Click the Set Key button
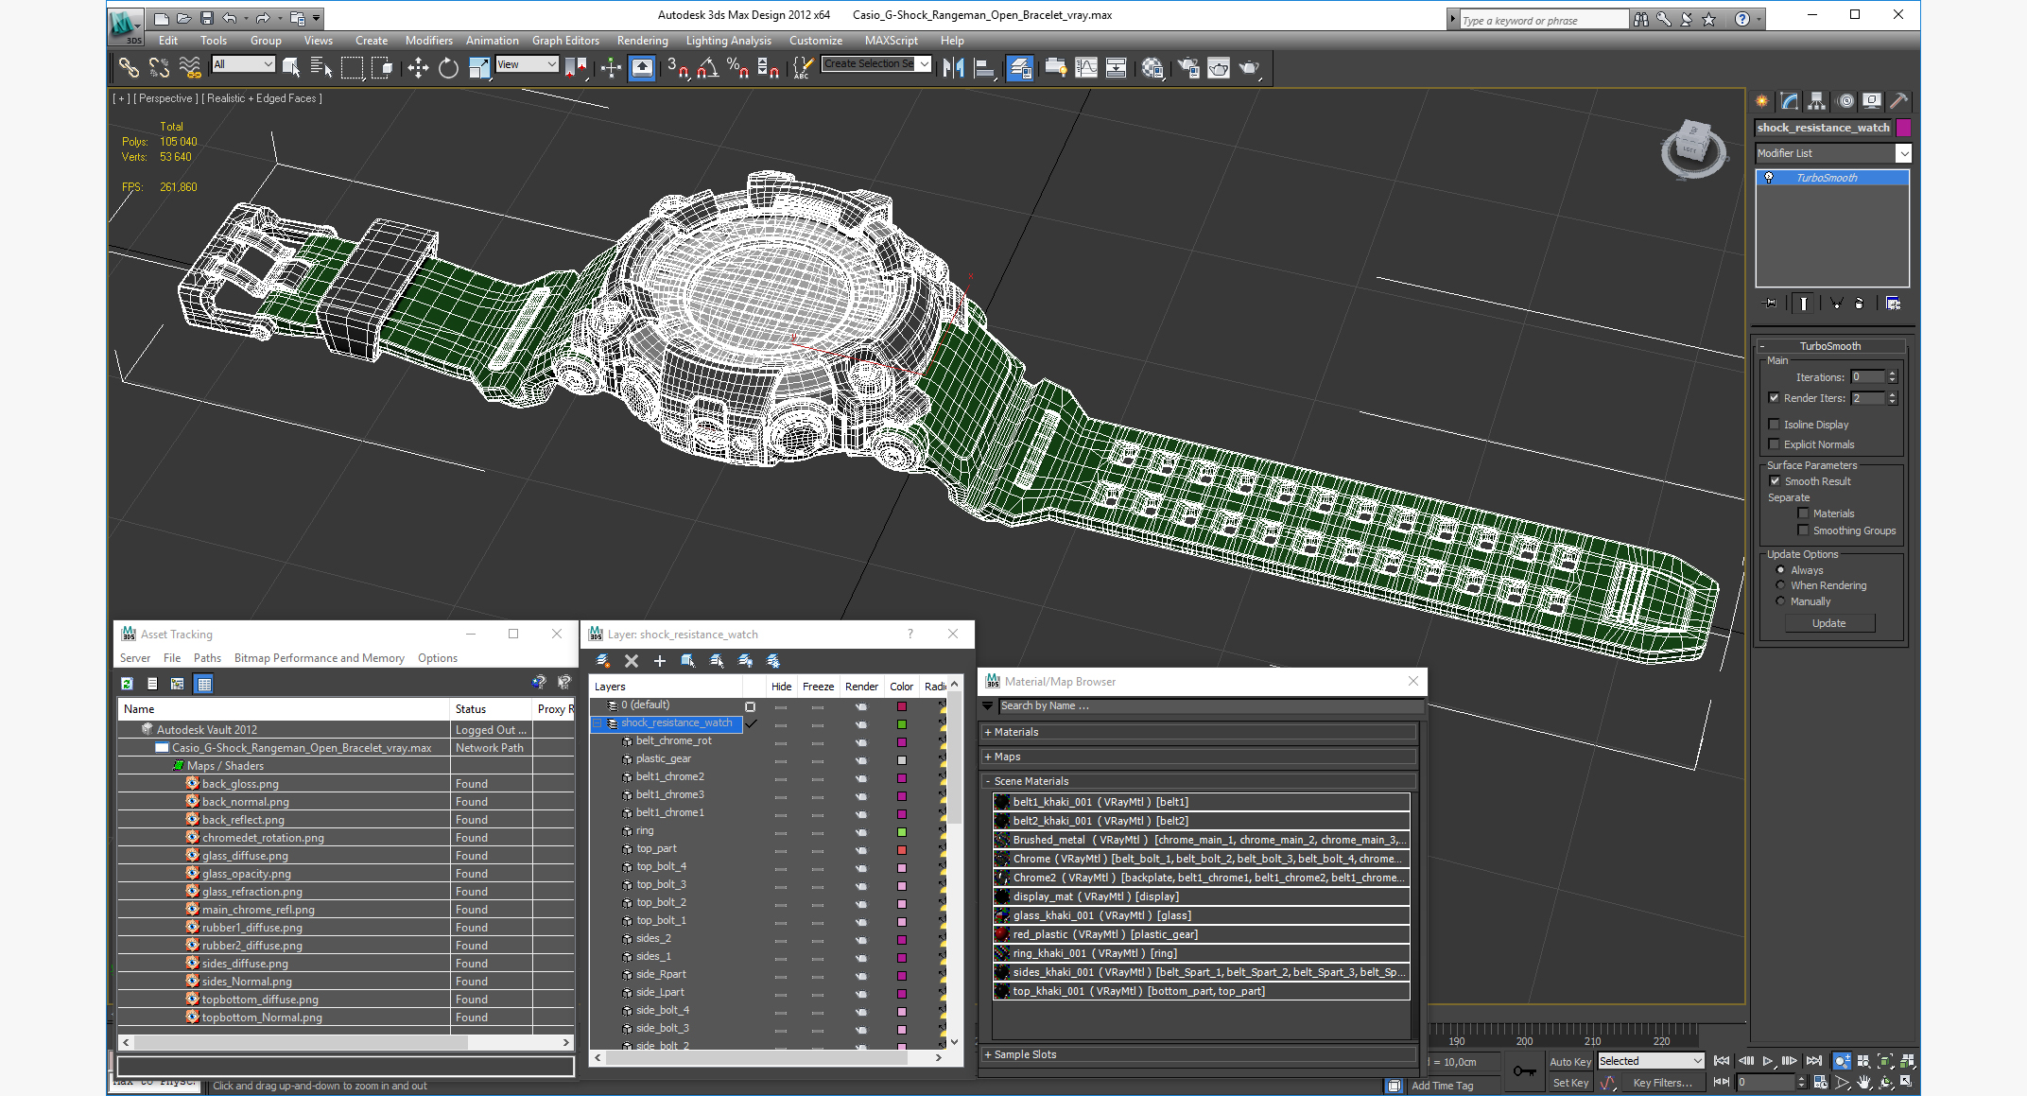The height and width of the screenshot is (1096, 2027). pos(1569,1083)
